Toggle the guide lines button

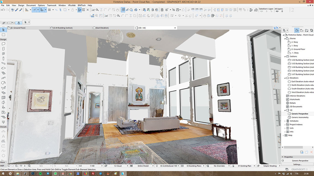pyautogui.click(x=34, y=10)
